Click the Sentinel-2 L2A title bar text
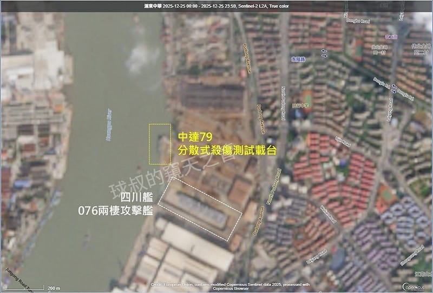The width and height of the screenshot is (433, 293). [216, 5]
